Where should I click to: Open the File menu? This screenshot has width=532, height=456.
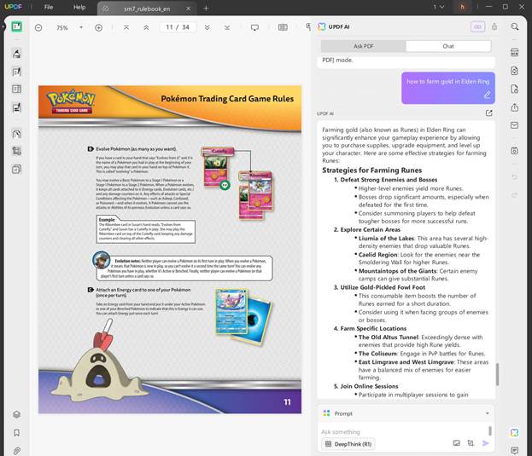49,7
